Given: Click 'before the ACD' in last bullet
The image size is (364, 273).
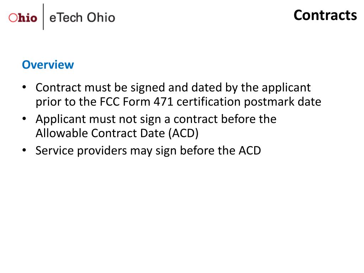Looking at the screenshot, I should [x=220, y=150].
